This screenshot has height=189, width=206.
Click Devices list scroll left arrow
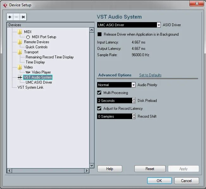click(x=9, y=171)
